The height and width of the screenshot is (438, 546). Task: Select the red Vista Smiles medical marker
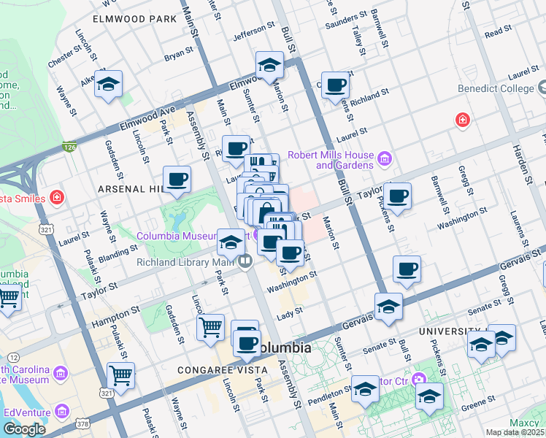(57, 198)
